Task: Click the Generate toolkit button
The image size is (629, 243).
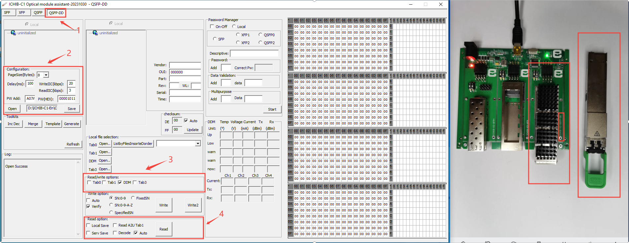Action: [x=72, y=124]
